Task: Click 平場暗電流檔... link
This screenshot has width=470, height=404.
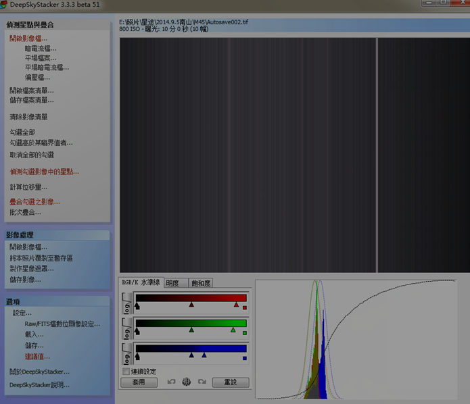Action: click(47, 68)
